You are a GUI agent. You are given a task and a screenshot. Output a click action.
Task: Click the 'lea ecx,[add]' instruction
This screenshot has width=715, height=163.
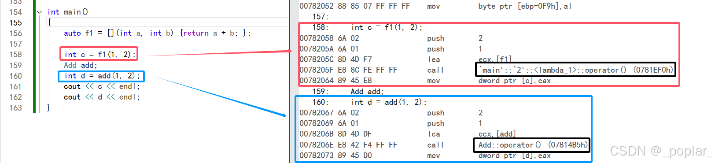(x=472, y=134)
